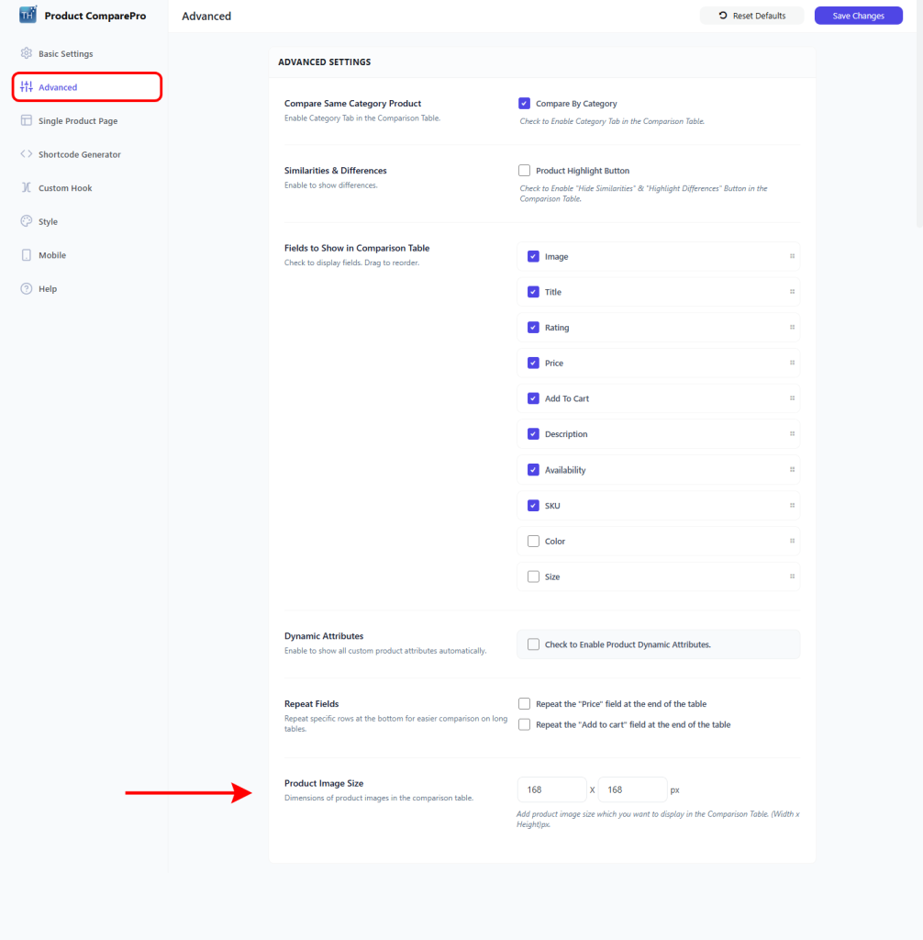
Task: Click the Shortcode Generator code brackets icon
Action: coord(27,154)
